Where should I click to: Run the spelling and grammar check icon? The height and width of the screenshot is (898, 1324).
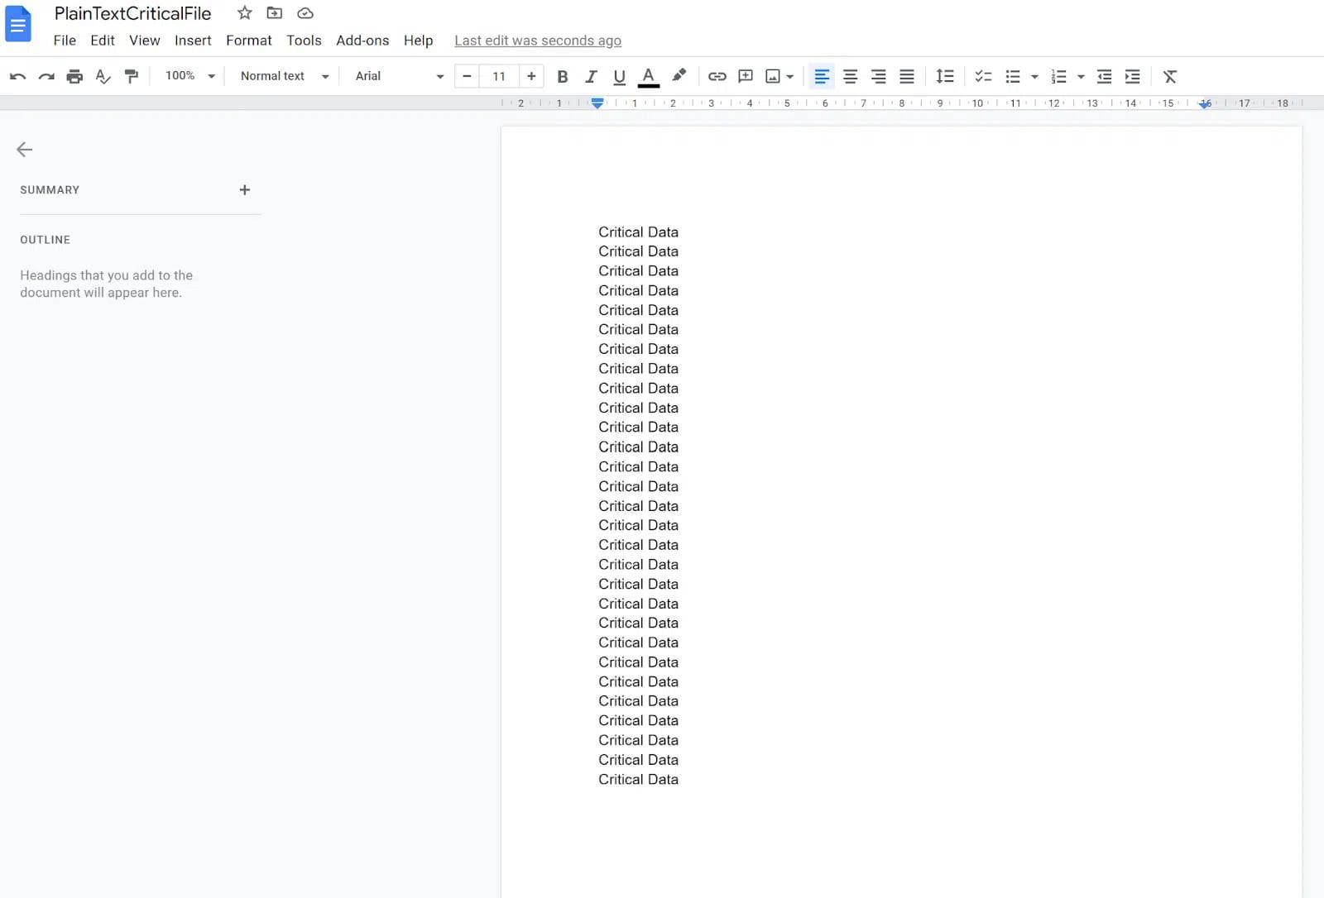point(103,76)
